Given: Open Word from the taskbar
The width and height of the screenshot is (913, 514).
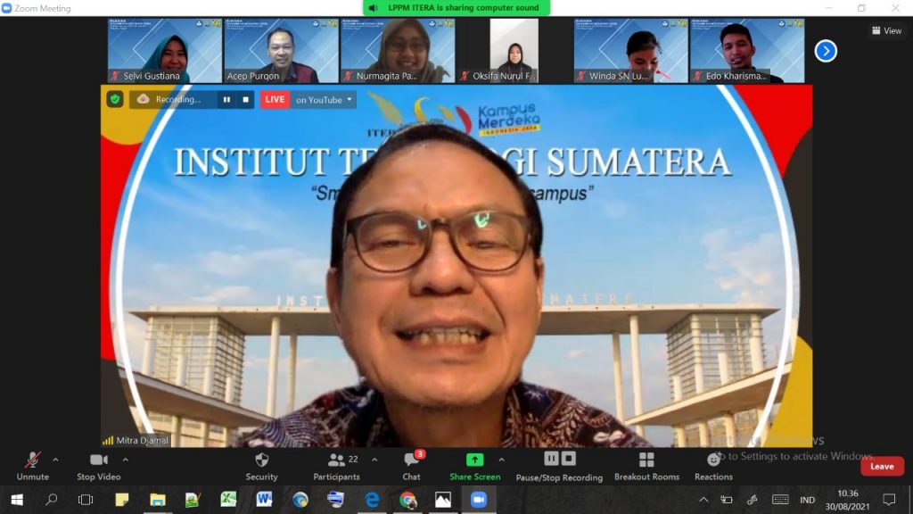Looking at the screenshot, I should point(264,500).
